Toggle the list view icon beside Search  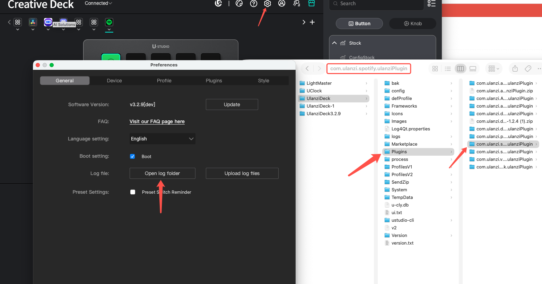coord(431,3)
